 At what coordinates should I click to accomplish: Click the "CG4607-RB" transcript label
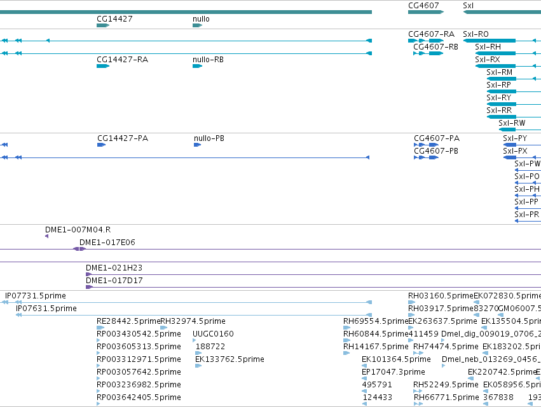(435, 47)
